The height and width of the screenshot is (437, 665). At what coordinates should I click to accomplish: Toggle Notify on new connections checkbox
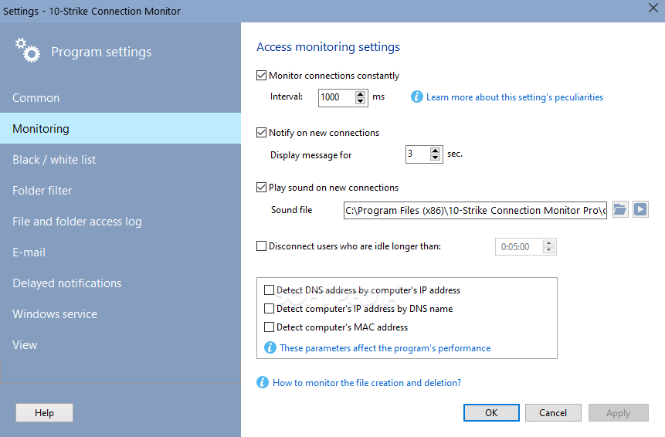coord(261,133)
